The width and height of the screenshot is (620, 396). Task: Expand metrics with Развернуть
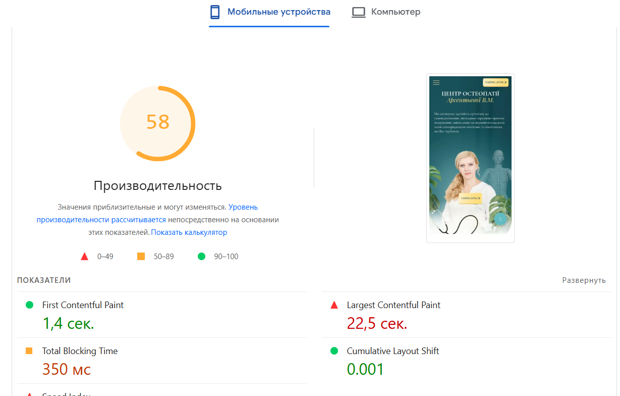tap(584, 280)
